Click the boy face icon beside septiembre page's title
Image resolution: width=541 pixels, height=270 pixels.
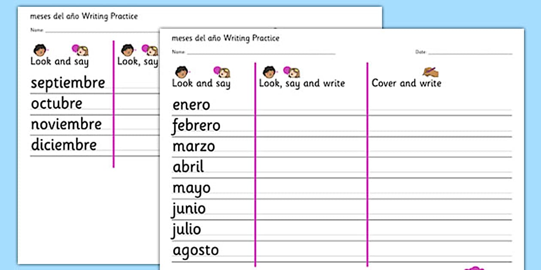pos(40,50)
